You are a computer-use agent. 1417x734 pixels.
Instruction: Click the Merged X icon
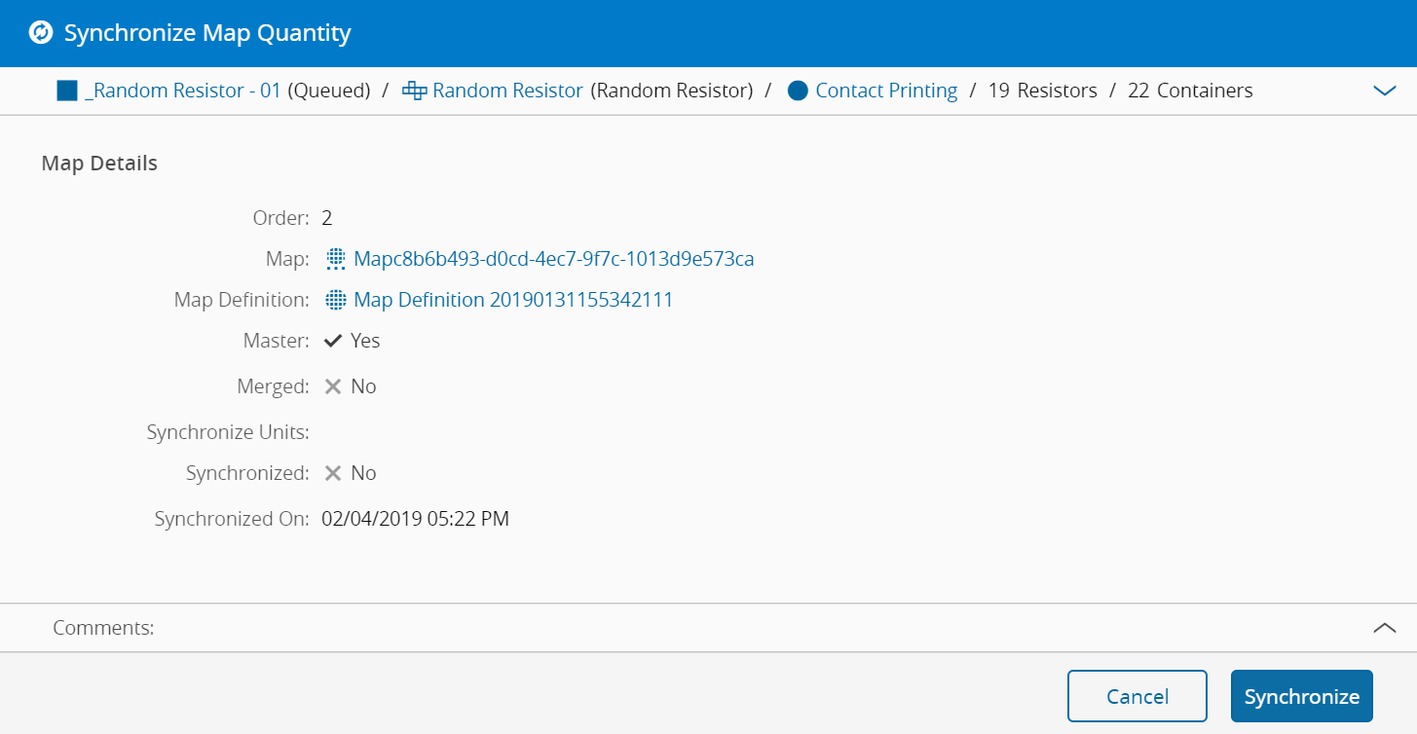coord(333,386)
